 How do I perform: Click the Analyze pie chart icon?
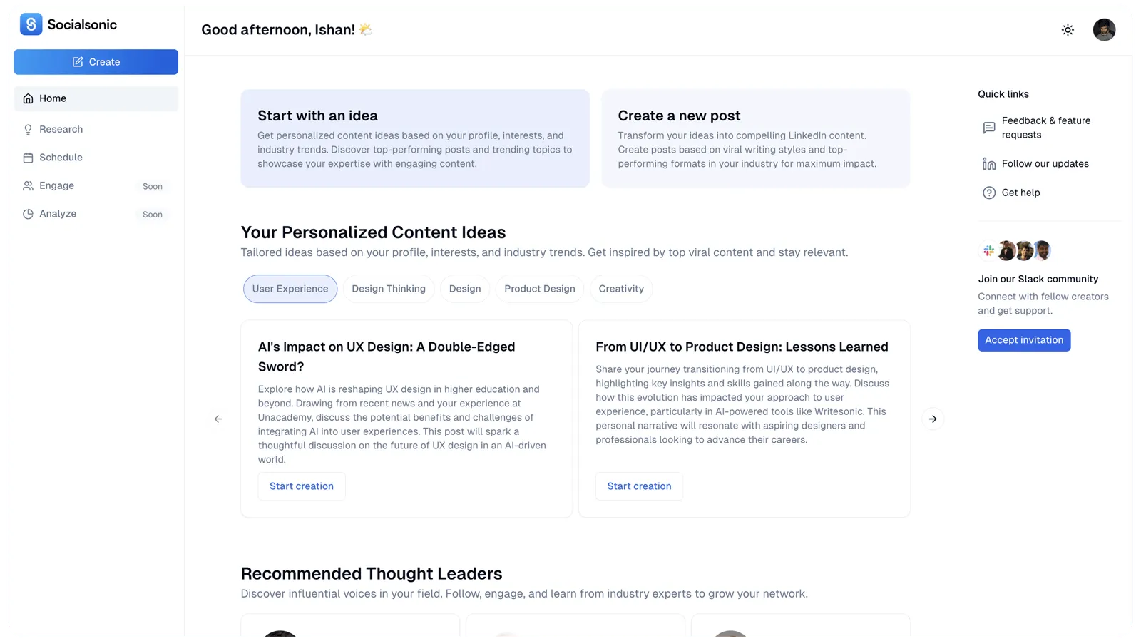tap(28, 214)
